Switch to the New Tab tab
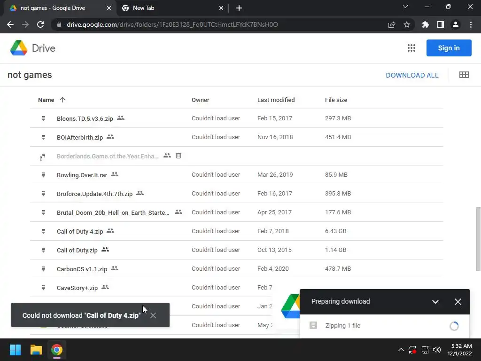This screenshot has width=481, height=361. pyautogui.click(x=173, y=8)
